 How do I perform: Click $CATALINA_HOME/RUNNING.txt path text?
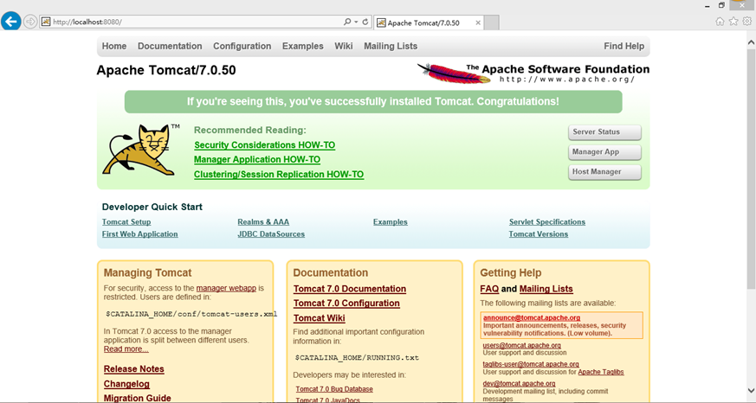(357, 358)
